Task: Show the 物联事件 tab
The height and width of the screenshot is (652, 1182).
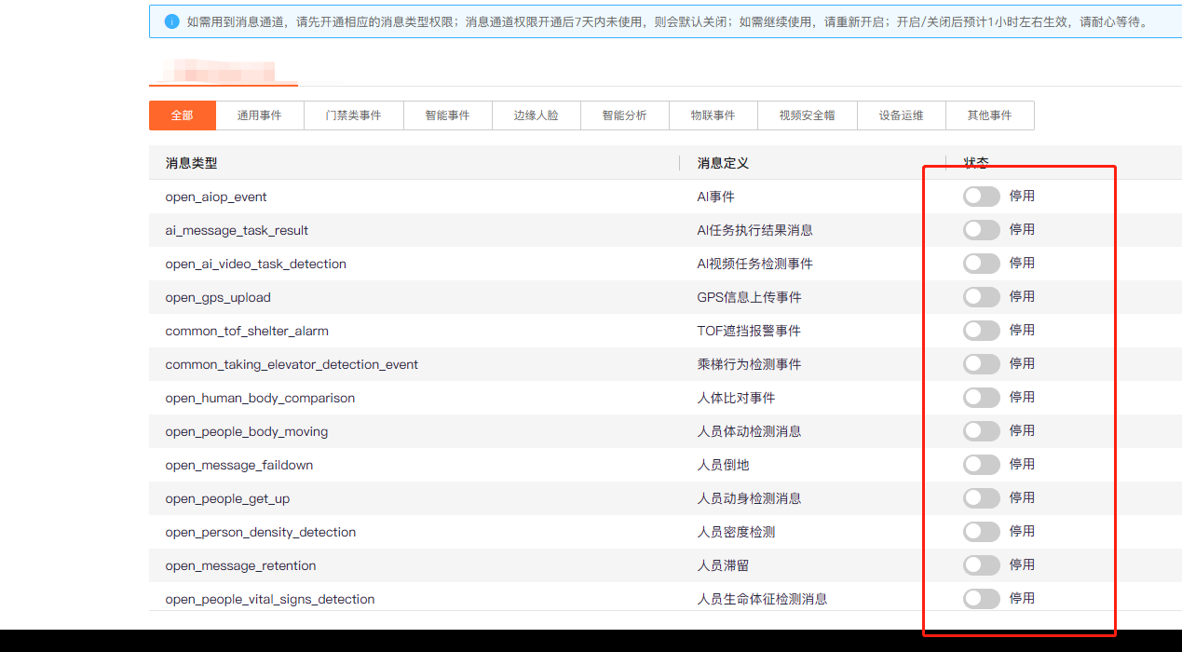Action: pyautogui.click(x=713, y=115)
